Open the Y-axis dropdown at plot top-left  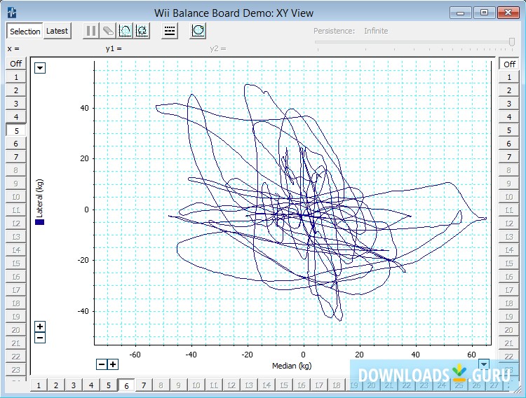pos(40,68)
